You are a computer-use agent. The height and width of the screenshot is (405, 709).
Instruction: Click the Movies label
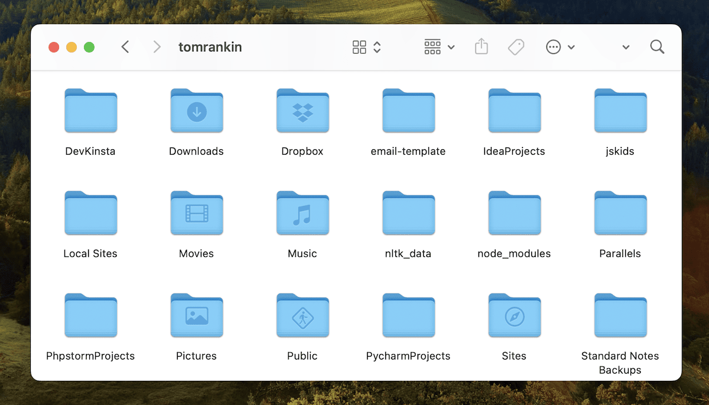point(196,253)
